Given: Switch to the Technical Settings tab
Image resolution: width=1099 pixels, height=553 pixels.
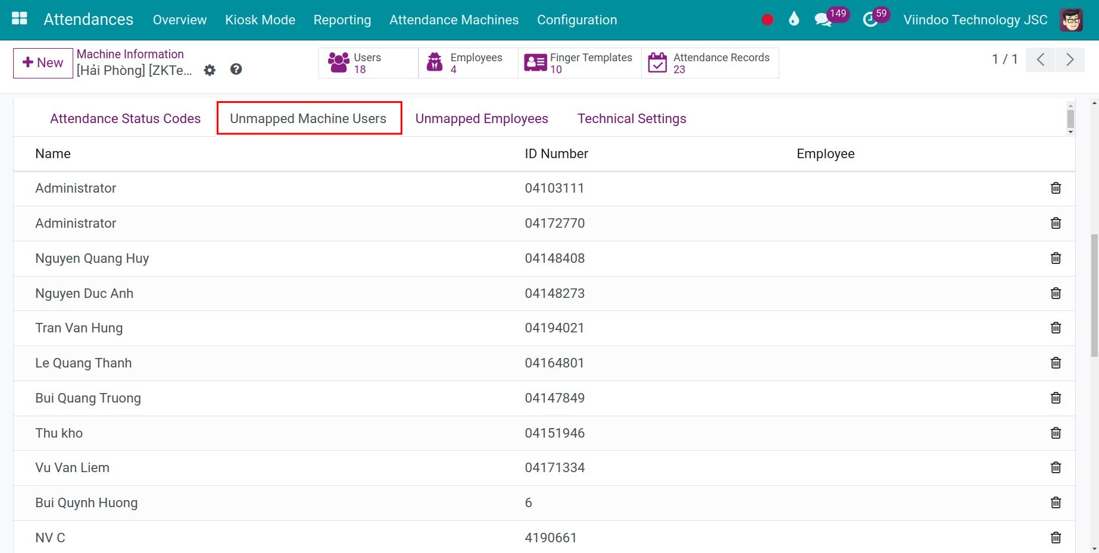Looking at the screenshot, I should tap(631, 118).
